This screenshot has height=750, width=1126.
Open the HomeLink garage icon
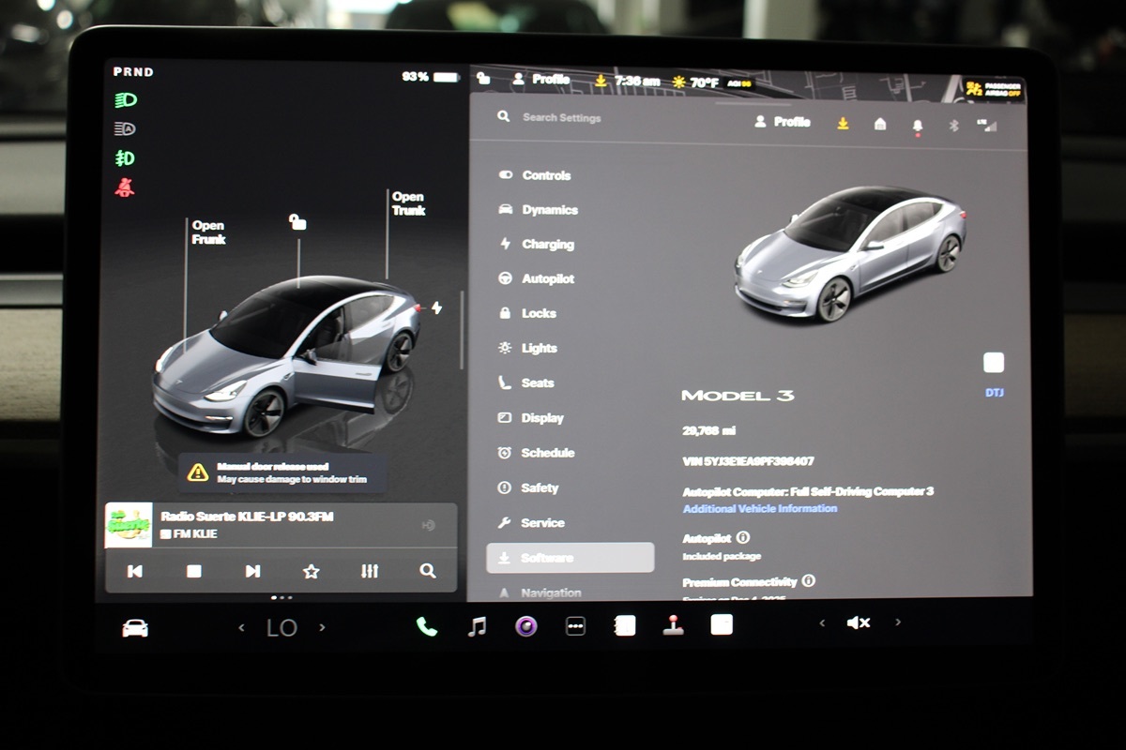coord(880,124)
